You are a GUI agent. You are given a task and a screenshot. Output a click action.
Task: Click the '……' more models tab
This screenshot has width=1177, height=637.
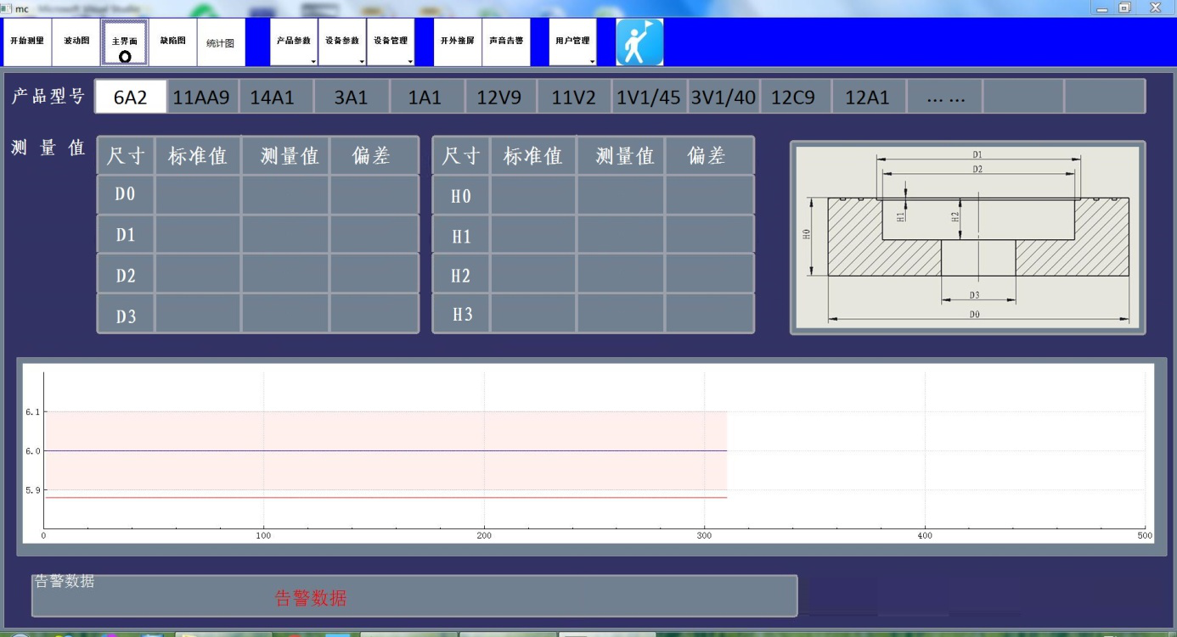click(x=945, y=97)
